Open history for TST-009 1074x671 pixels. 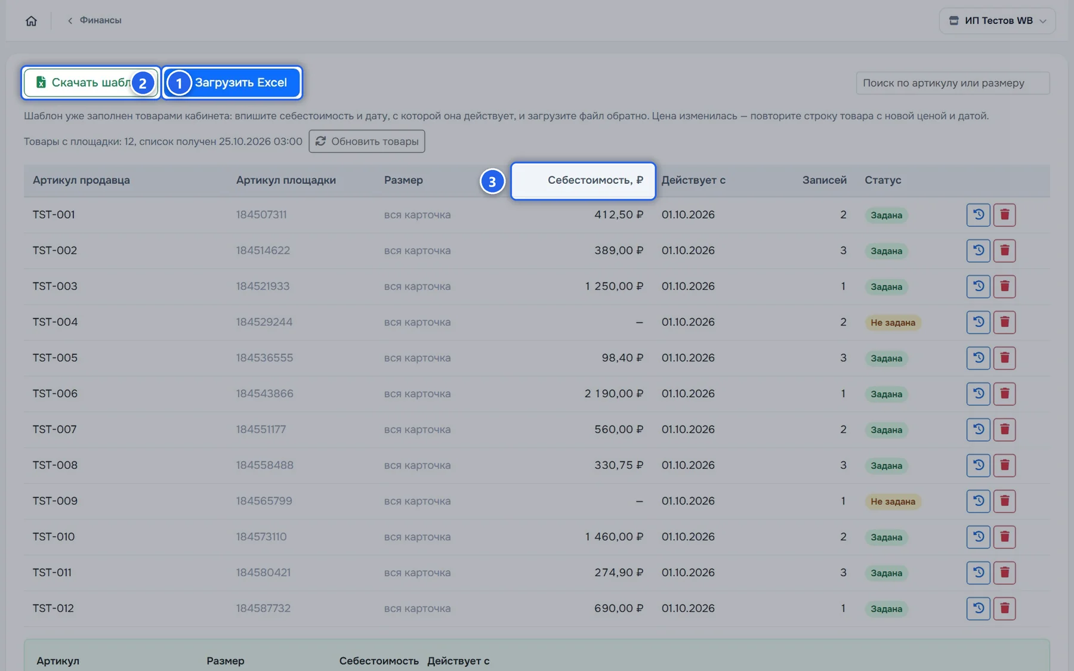click(979, 501)
